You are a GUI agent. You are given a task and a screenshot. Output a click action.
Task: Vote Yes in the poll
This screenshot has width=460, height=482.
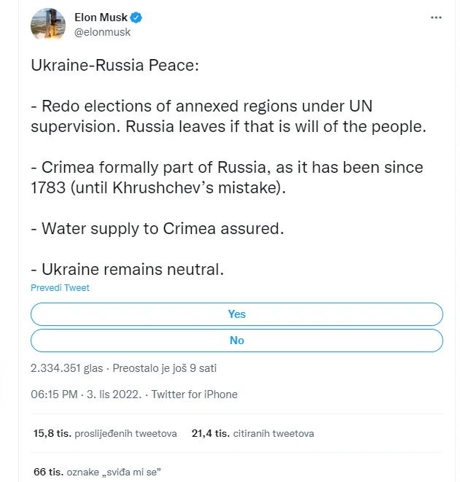[237, 314]
